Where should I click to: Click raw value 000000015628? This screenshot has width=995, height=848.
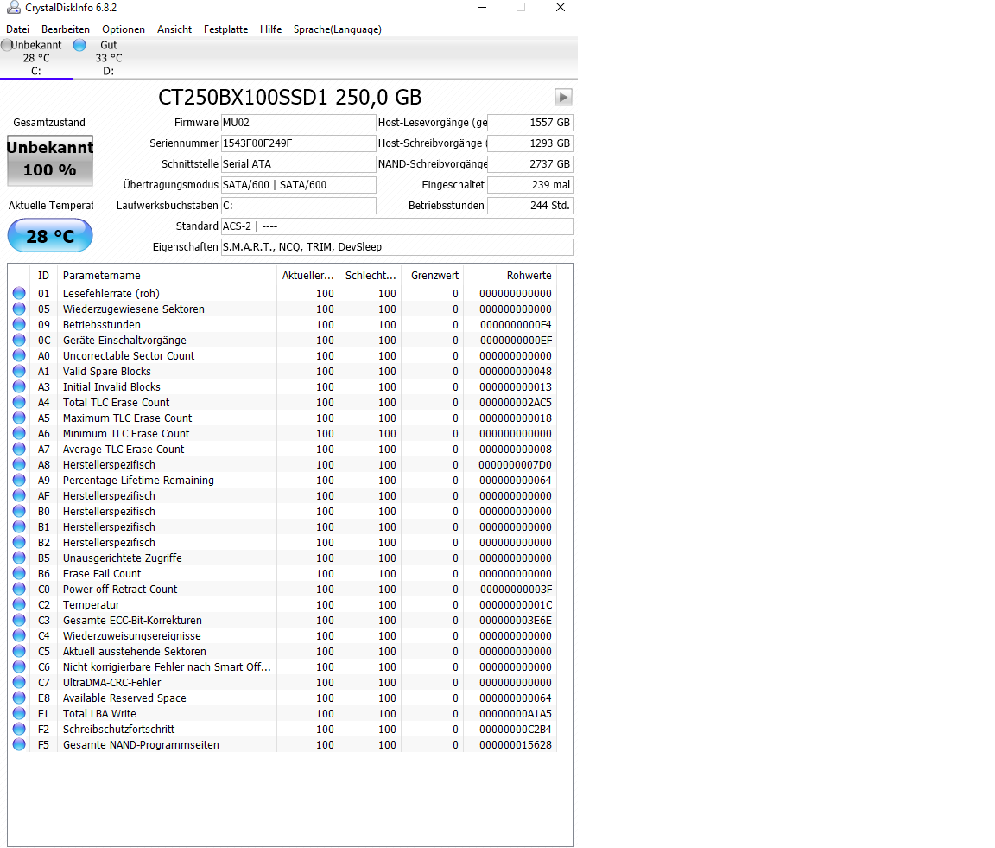516,744
